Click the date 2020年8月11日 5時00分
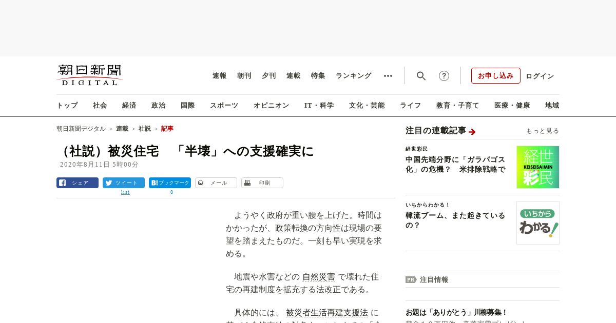 (x=99, y=165)
